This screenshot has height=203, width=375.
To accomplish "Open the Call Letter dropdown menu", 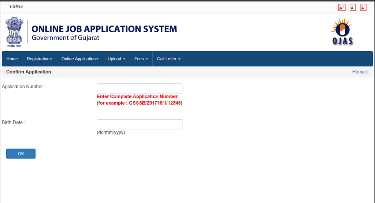I will (x=168, y=59).
